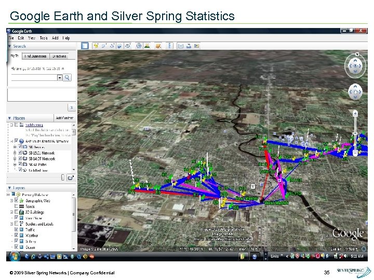Open the File menu
The image size is (374, 280).
(11, 38)
